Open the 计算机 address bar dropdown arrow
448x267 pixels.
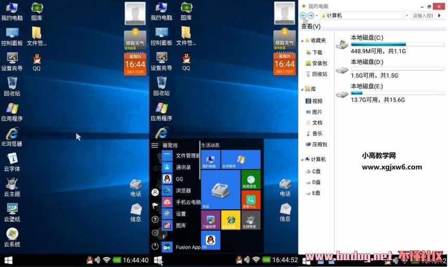click(407, 16)
